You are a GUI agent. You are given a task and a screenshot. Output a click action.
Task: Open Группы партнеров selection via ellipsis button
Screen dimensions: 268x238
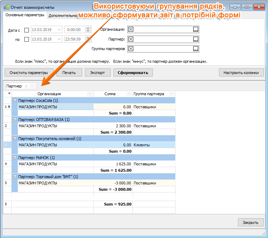click(x=195, y=49)
